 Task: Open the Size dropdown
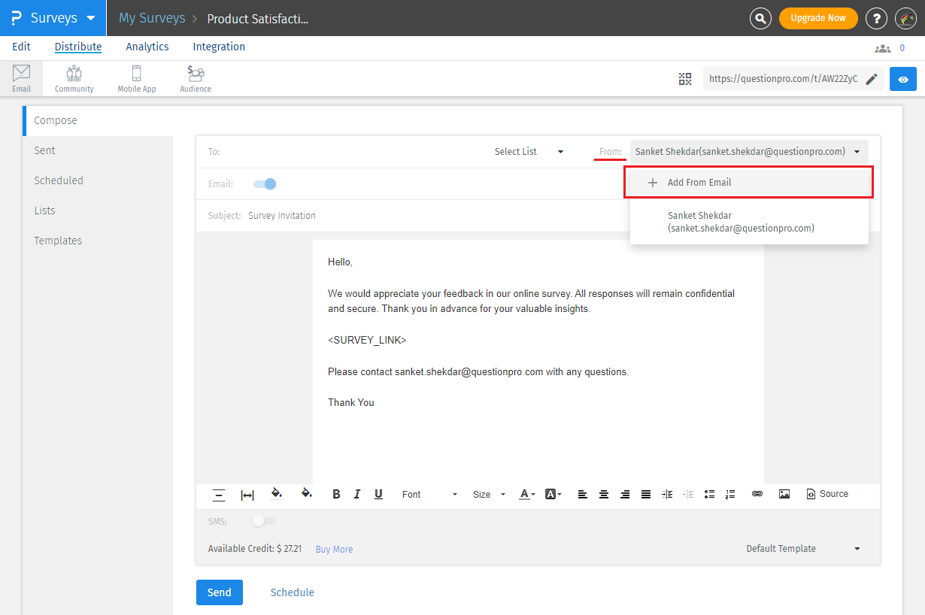click(x=489, y=494)
